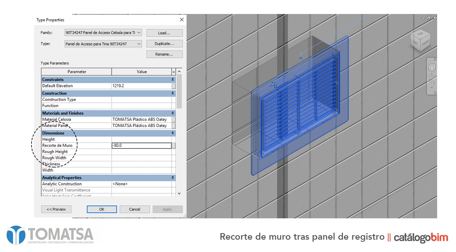Click the Front face of the ViewCube
The width and height of the screenshot is (456, 252).
pyautogui.click(x=425, y=43)
